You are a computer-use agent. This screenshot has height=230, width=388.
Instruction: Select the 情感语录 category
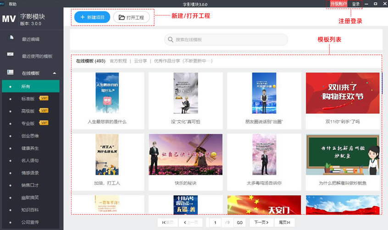pyautogui.click(x=30, y=173)
